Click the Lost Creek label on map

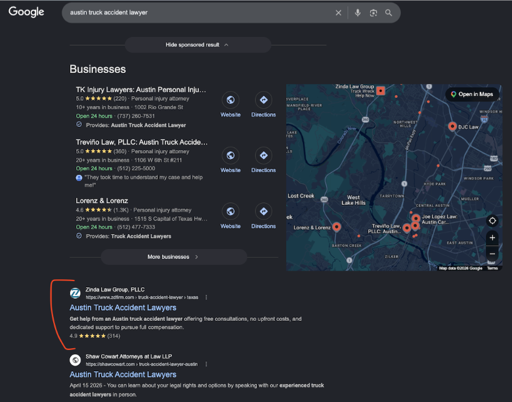[x=301, y=196]
